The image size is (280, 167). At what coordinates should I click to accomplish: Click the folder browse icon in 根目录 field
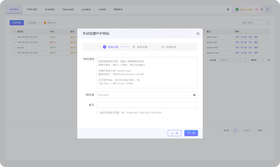tap(194, 95)
